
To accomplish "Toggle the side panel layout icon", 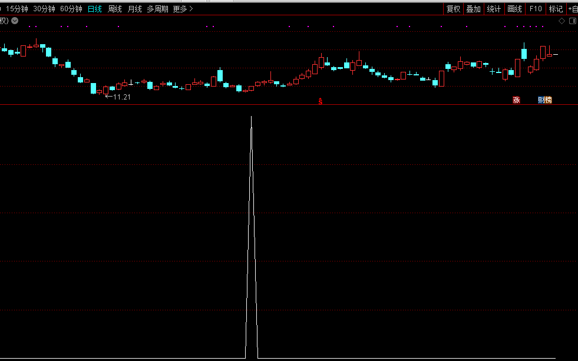I will tap(572, 21).
